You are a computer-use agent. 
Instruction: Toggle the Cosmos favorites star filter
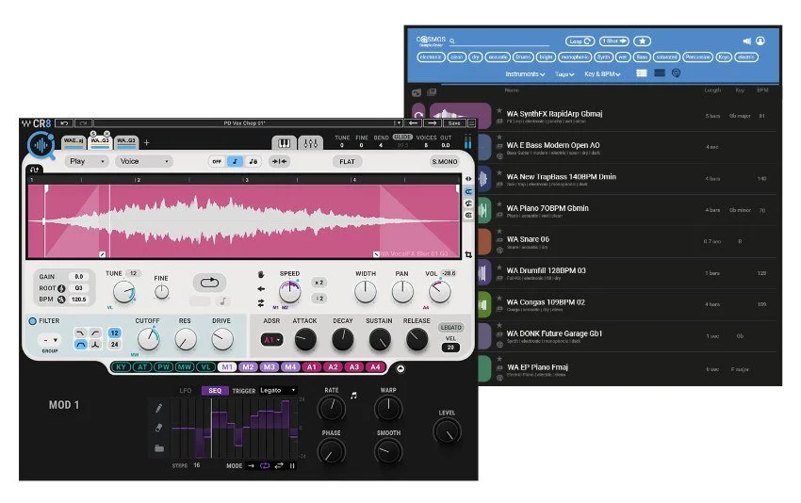pos(642,41)
